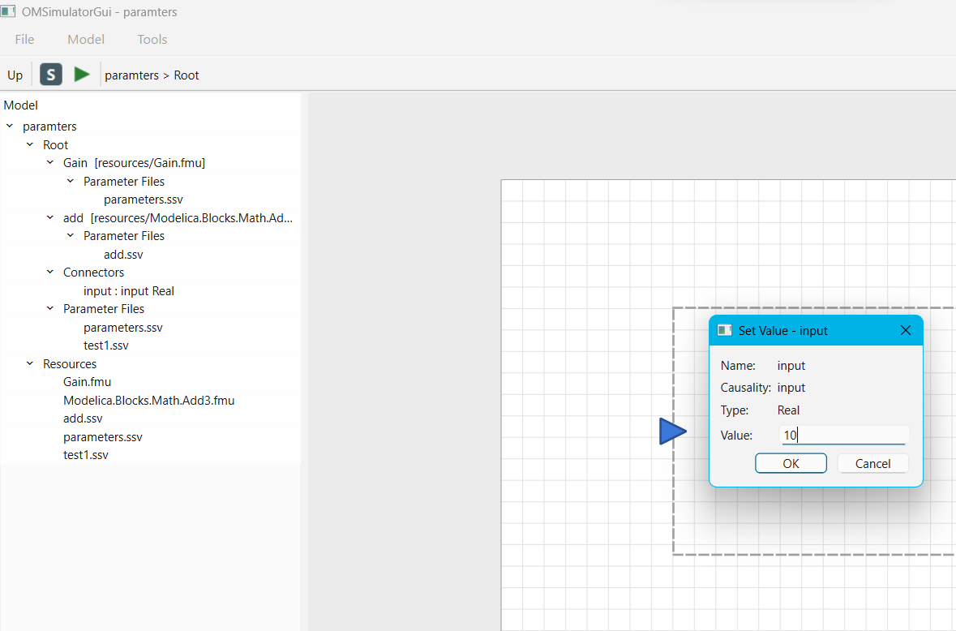This screenshot has height=631, width=956.
Task: Select add.ssv in Resources
Action: click(x=83, y=419)
